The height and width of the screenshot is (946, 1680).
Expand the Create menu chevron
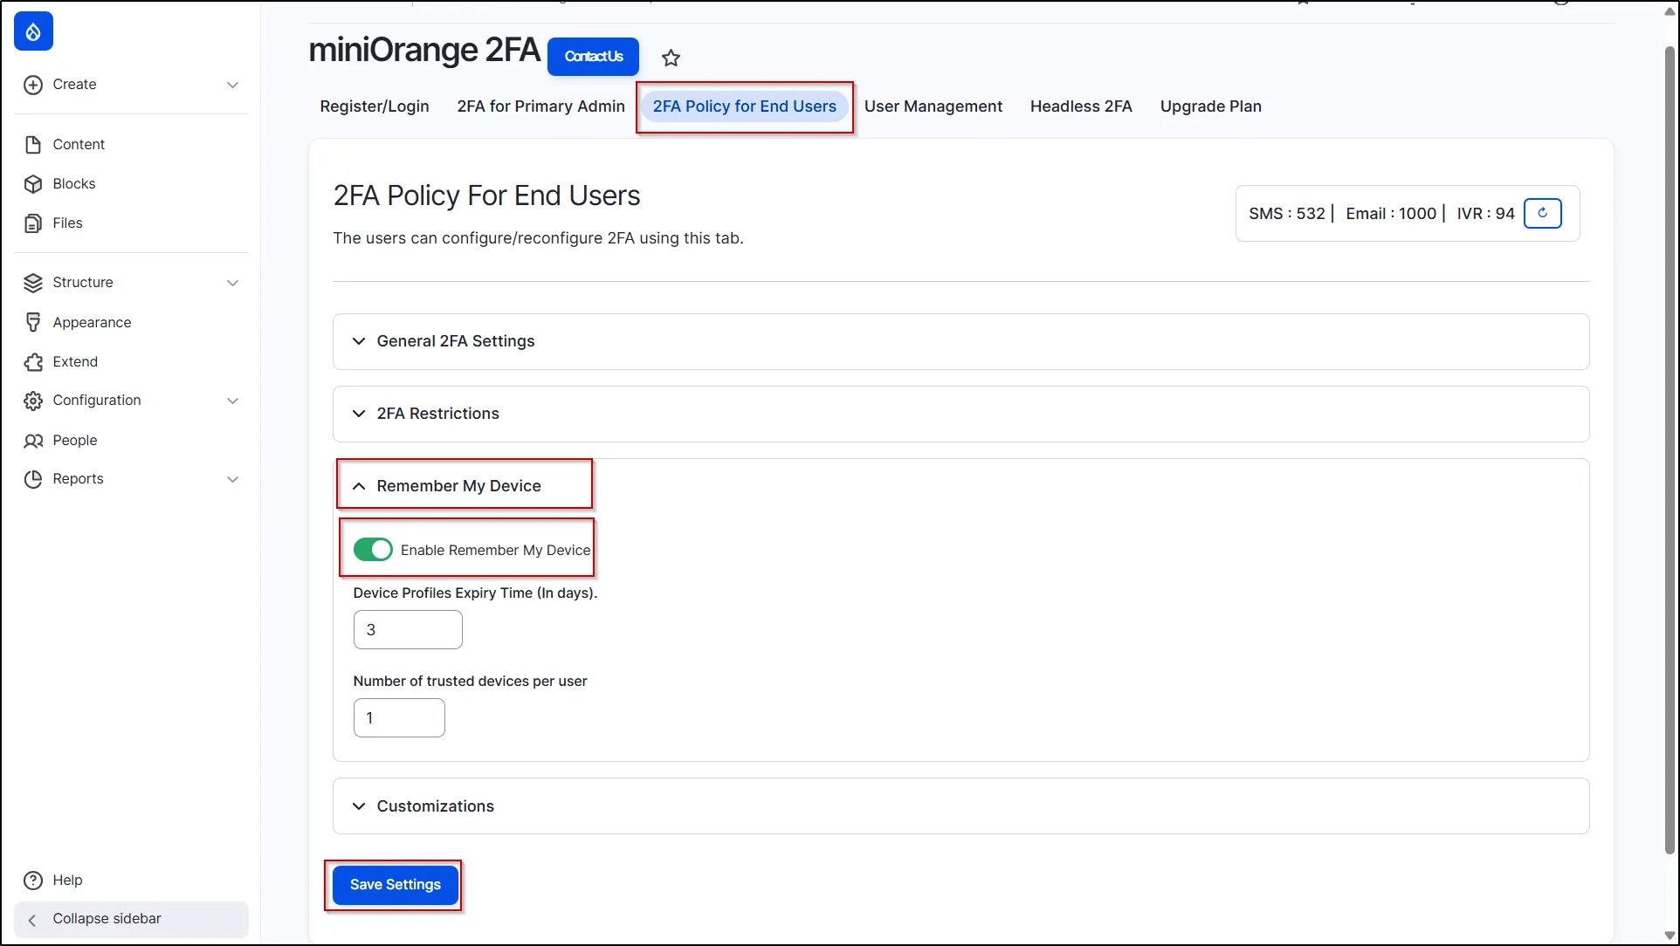(x=232, y=85)
